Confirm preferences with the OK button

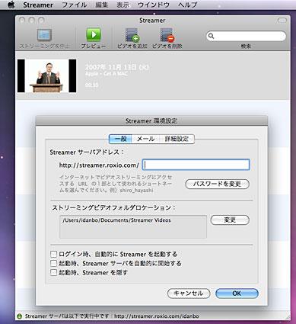[x=237, y=294]
